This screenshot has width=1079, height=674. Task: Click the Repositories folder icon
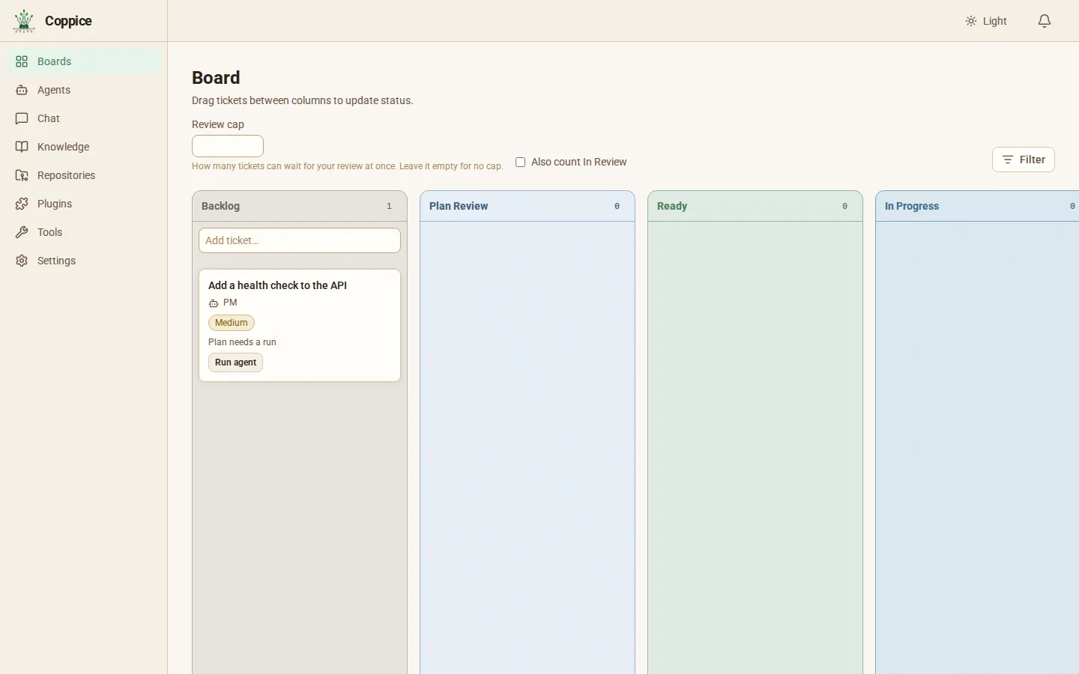tap(22, 175)
